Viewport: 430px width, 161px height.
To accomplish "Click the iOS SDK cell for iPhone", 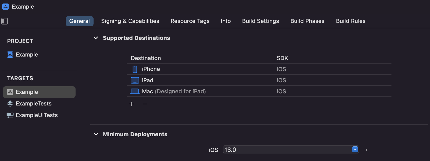I will click(281, 69).
